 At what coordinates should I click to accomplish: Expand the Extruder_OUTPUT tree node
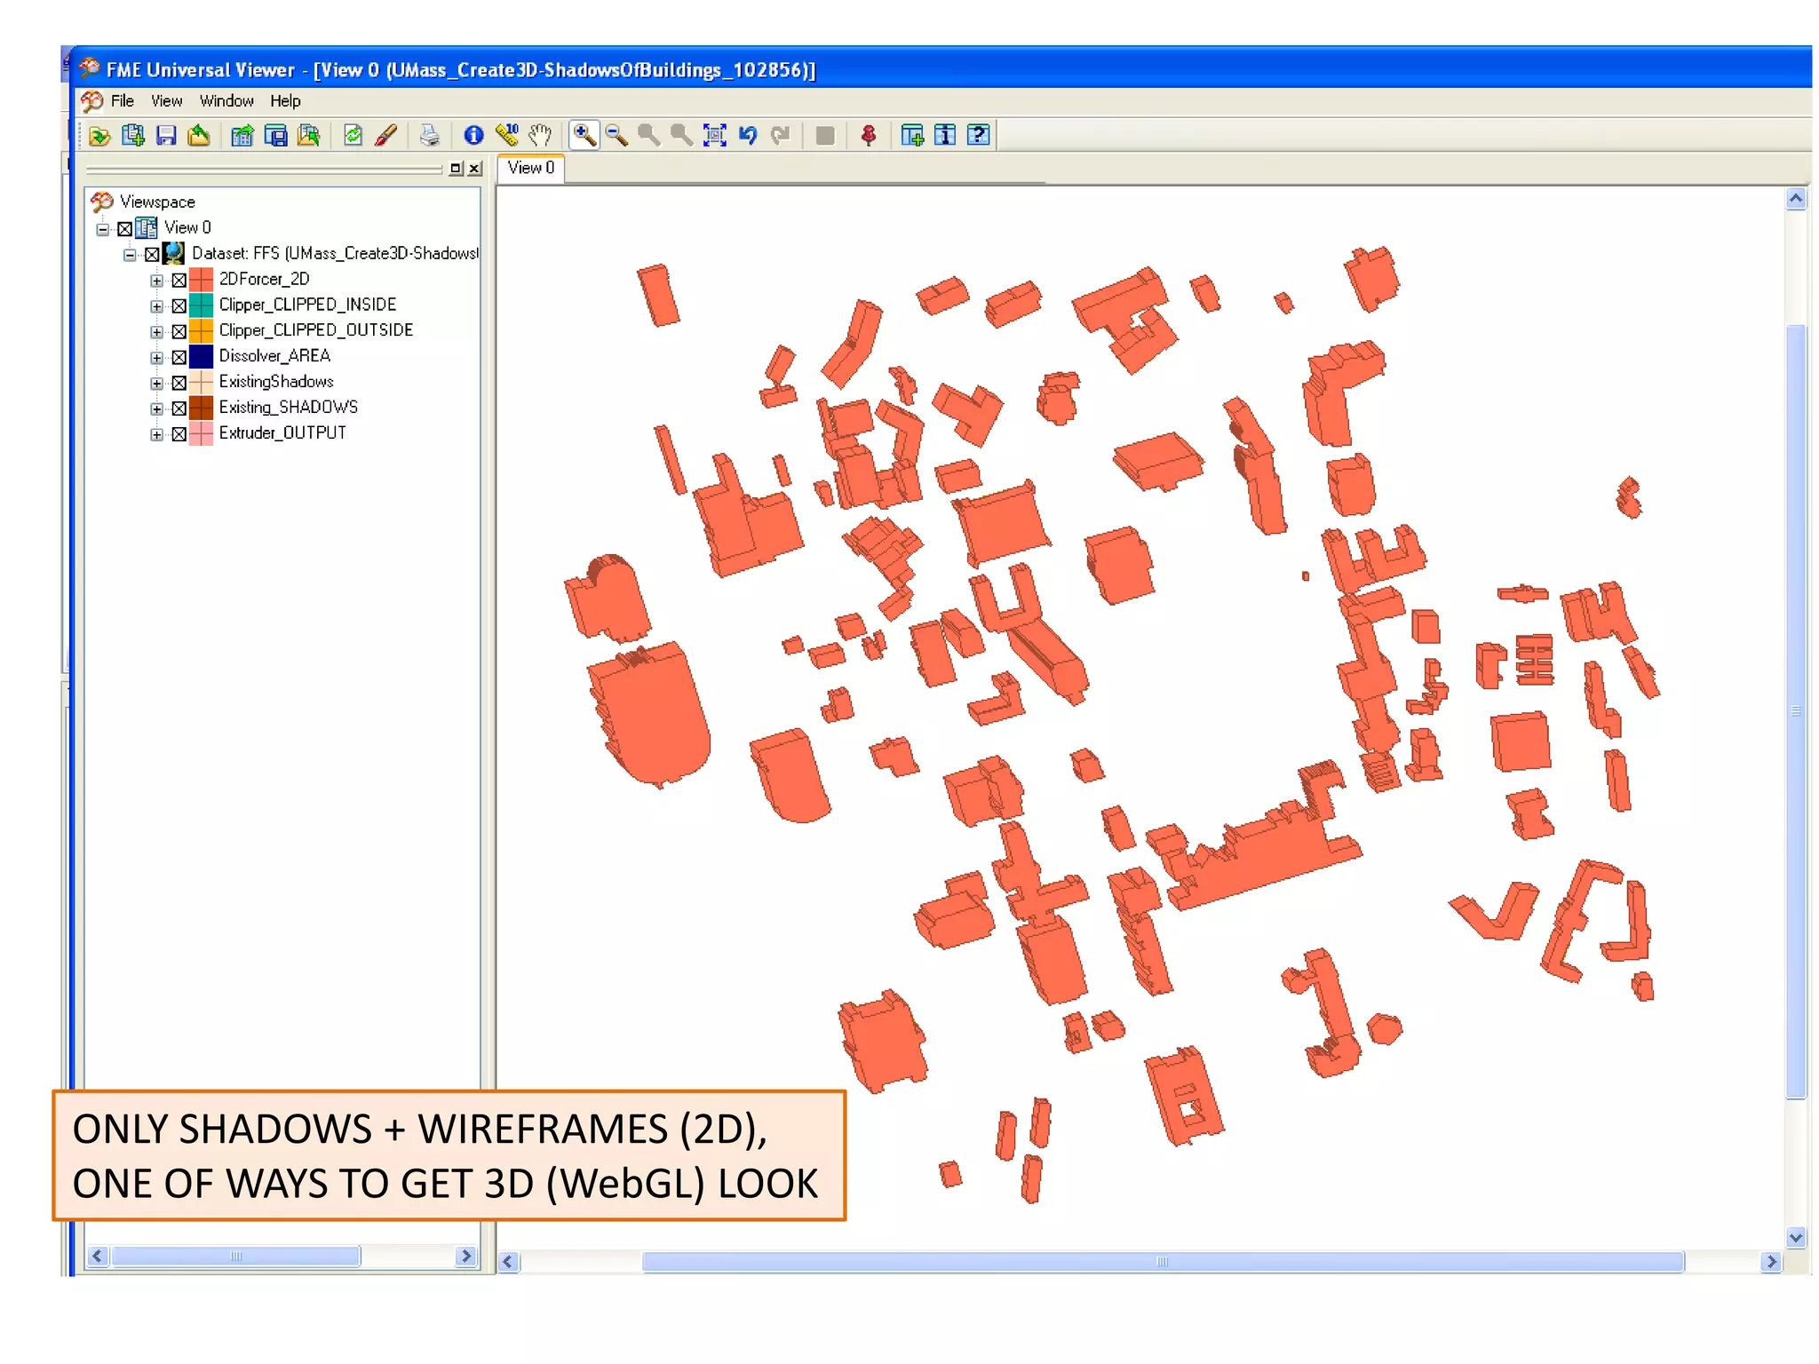click(x=157, y=434)
